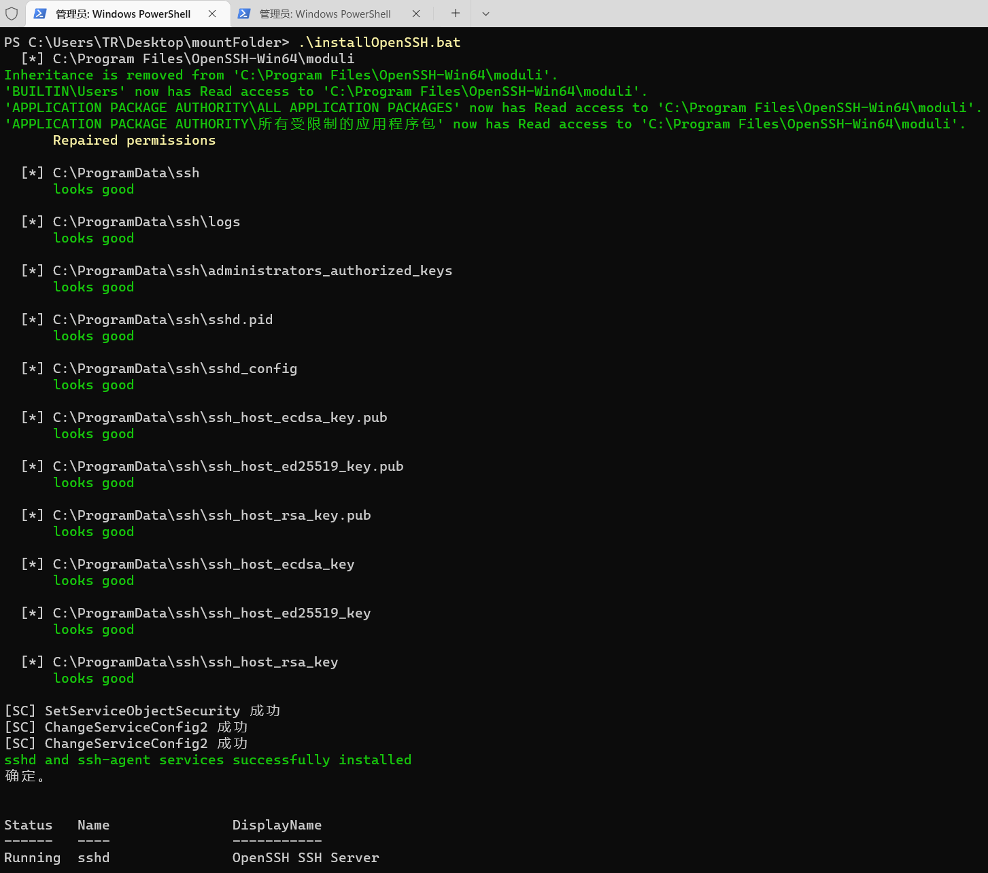Click the 'OpenSSH SSH Server' display name
The height and width of the screenshot is (873, 988).
tap(305, 857)
